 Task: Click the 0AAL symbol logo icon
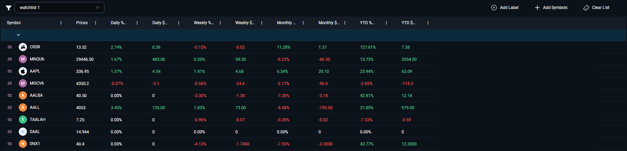(x=23, y=132)
